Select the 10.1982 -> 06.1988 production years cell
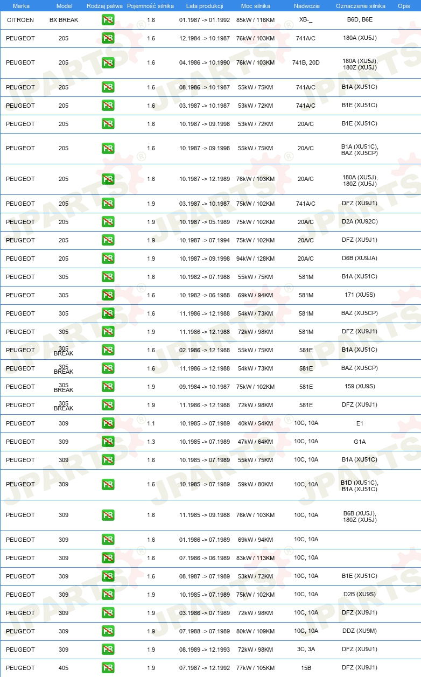Screen dimensions: 421x677 pos(205,295)
